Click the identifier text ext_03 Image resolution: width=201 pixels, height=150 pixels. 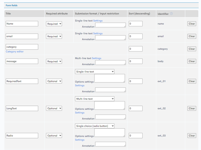click(x=162, y=136)
